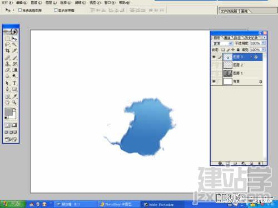278x208 pixels.
Task: Select the Lasso tool
Action: tap(7, 44)
